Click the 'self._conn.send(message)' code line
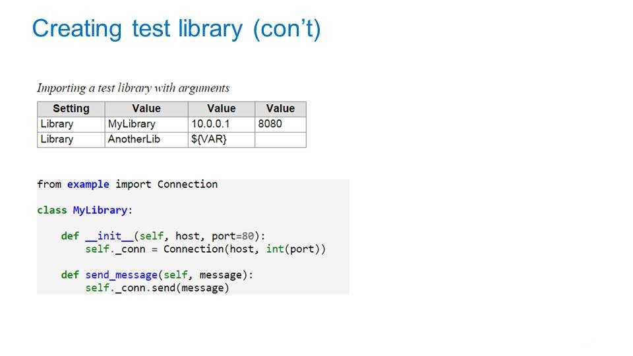633x356 pixels. [x=157, y=288]
